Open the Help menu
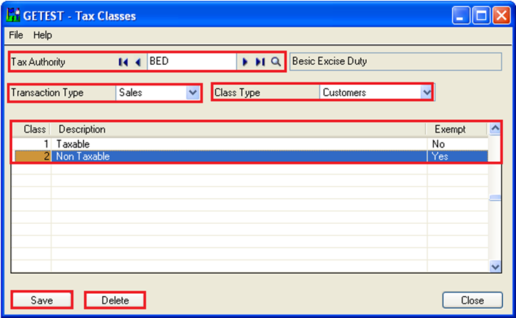 click(x=42, y=35)
